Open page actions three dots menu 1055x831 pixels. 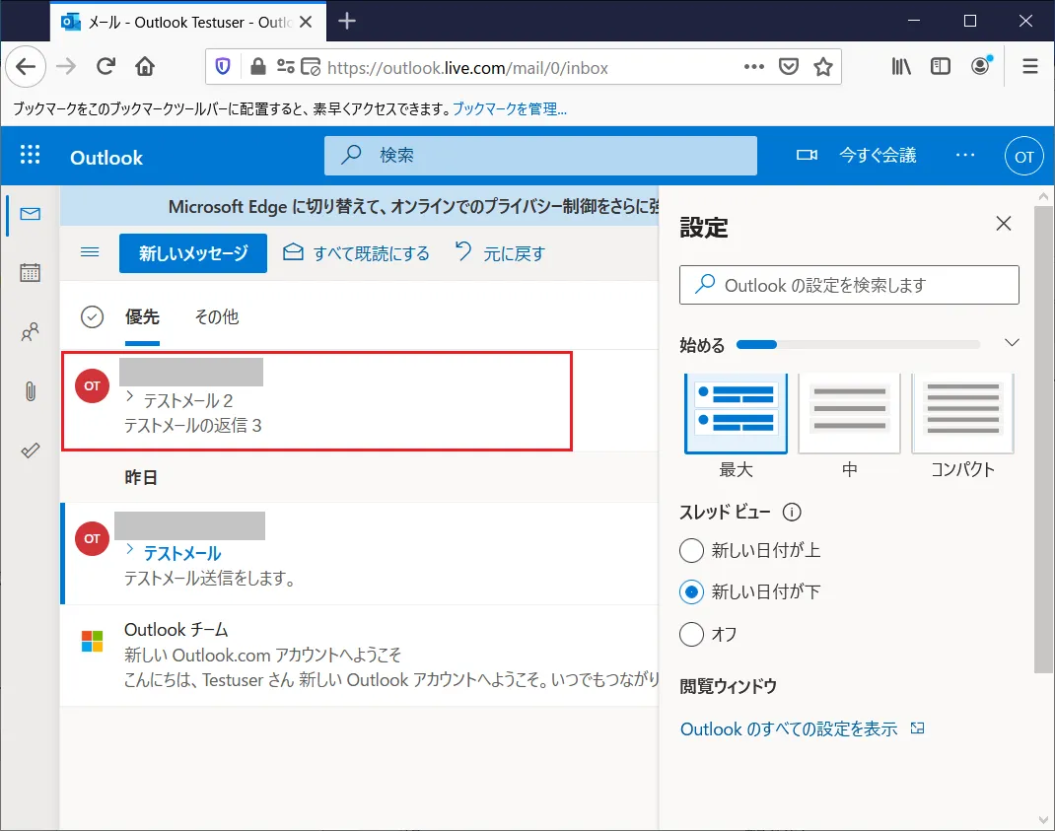pos(753,67)
